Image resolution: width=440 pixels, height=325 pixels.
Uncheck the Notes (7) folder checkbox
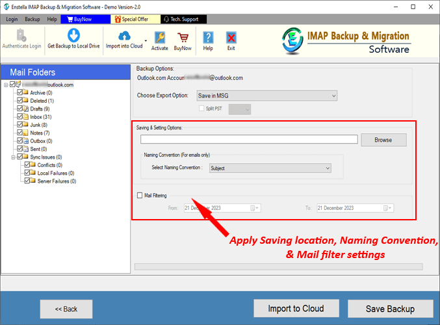tap(19, 133)
